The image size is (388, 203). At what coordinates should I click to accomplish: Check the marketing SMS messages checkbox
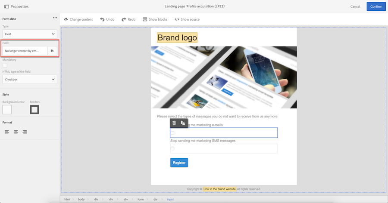pyautogui.click(x=172, y=149)
